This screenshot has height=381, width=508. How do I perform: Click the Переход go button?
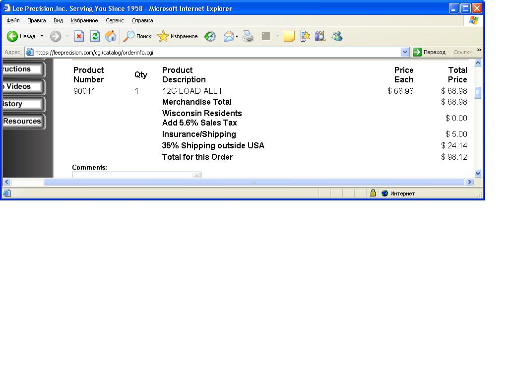click(x=430, y=52)
